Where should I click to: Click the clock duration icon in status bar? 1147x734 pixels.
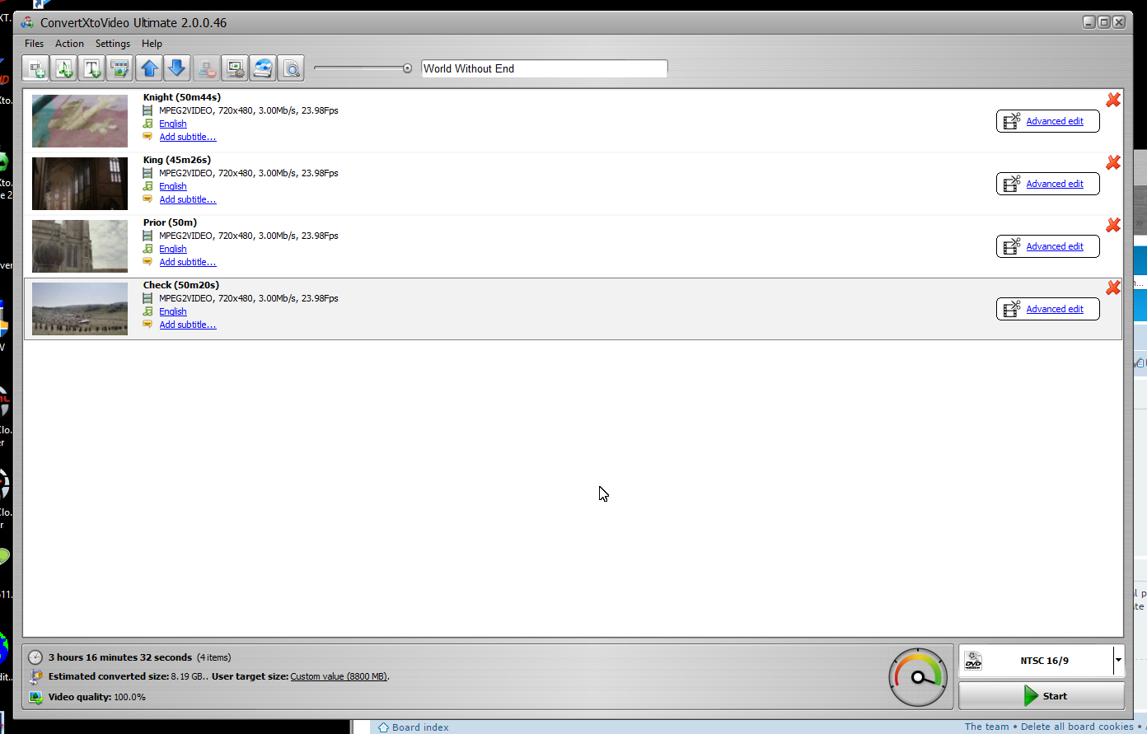(x=35, y=657)
